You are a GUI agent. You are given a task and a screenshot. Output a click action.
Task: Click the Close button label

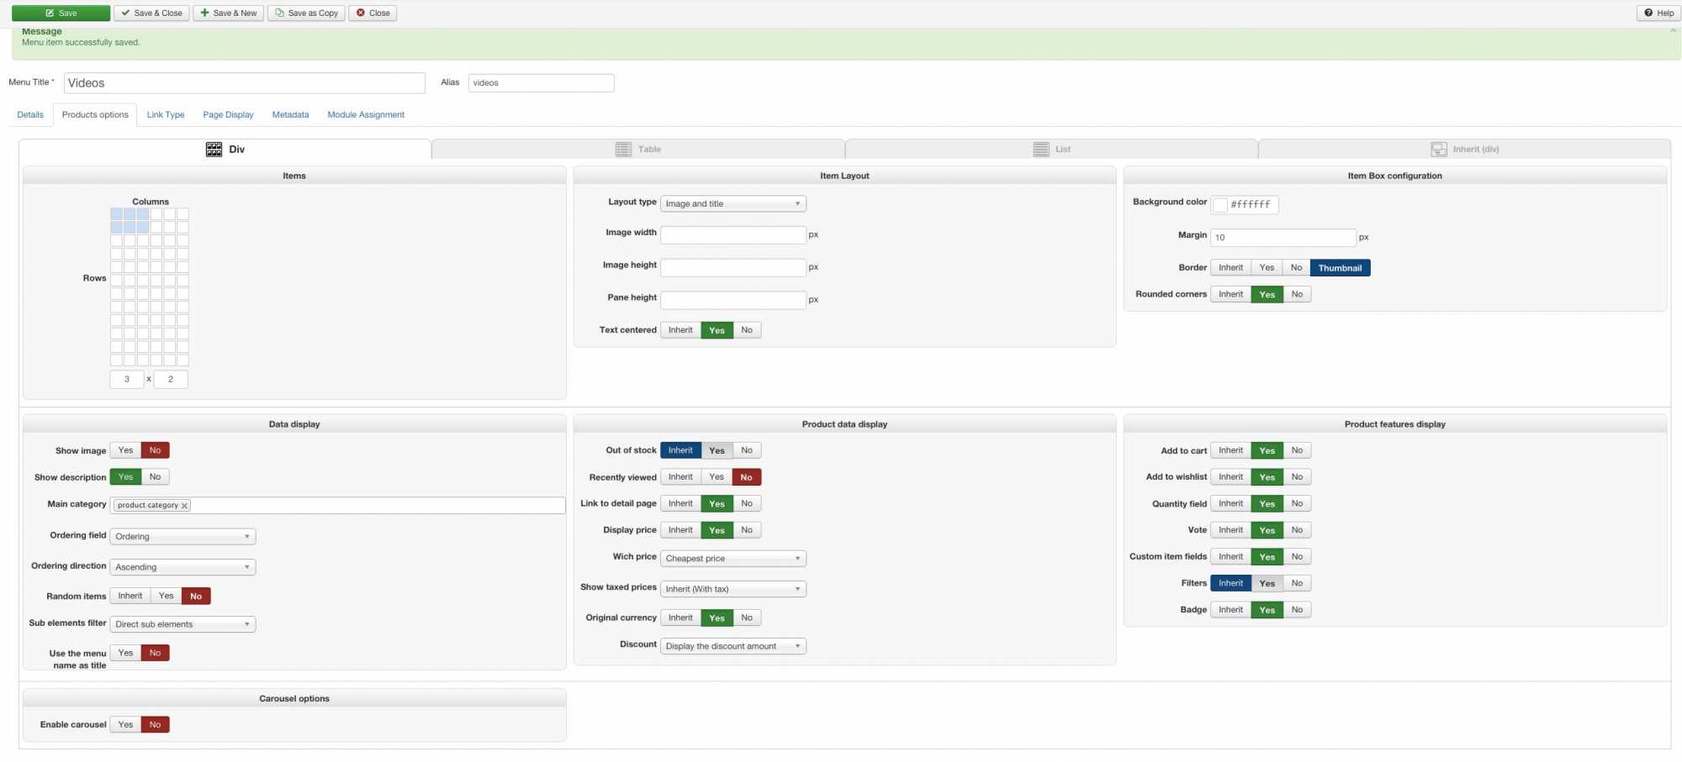click(379, 13)
